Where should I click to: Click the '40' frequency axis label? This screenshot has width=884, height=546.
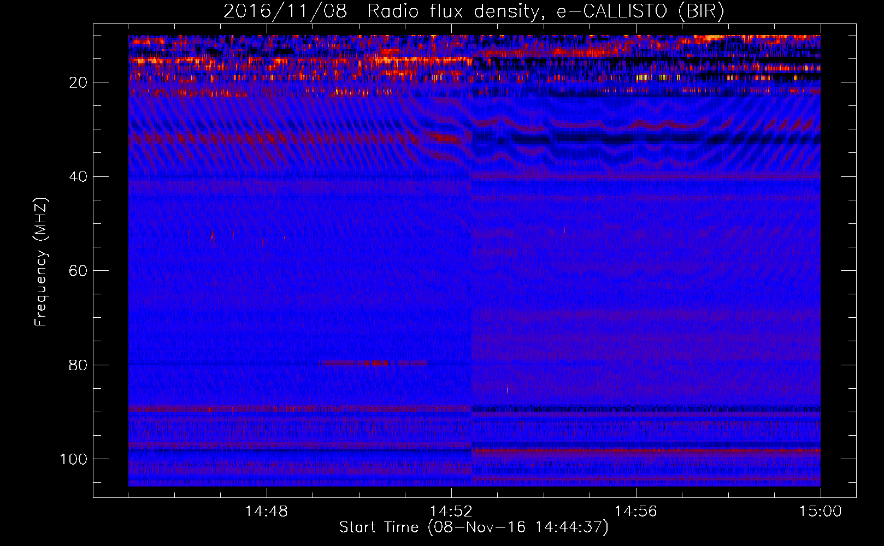coord(79,177)
